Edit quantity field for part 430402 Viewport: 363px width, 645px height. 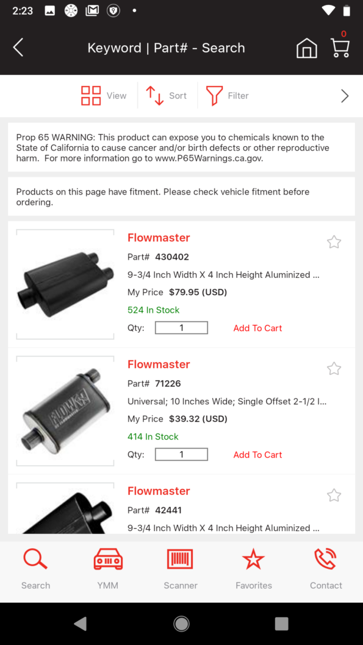[181, 327]
